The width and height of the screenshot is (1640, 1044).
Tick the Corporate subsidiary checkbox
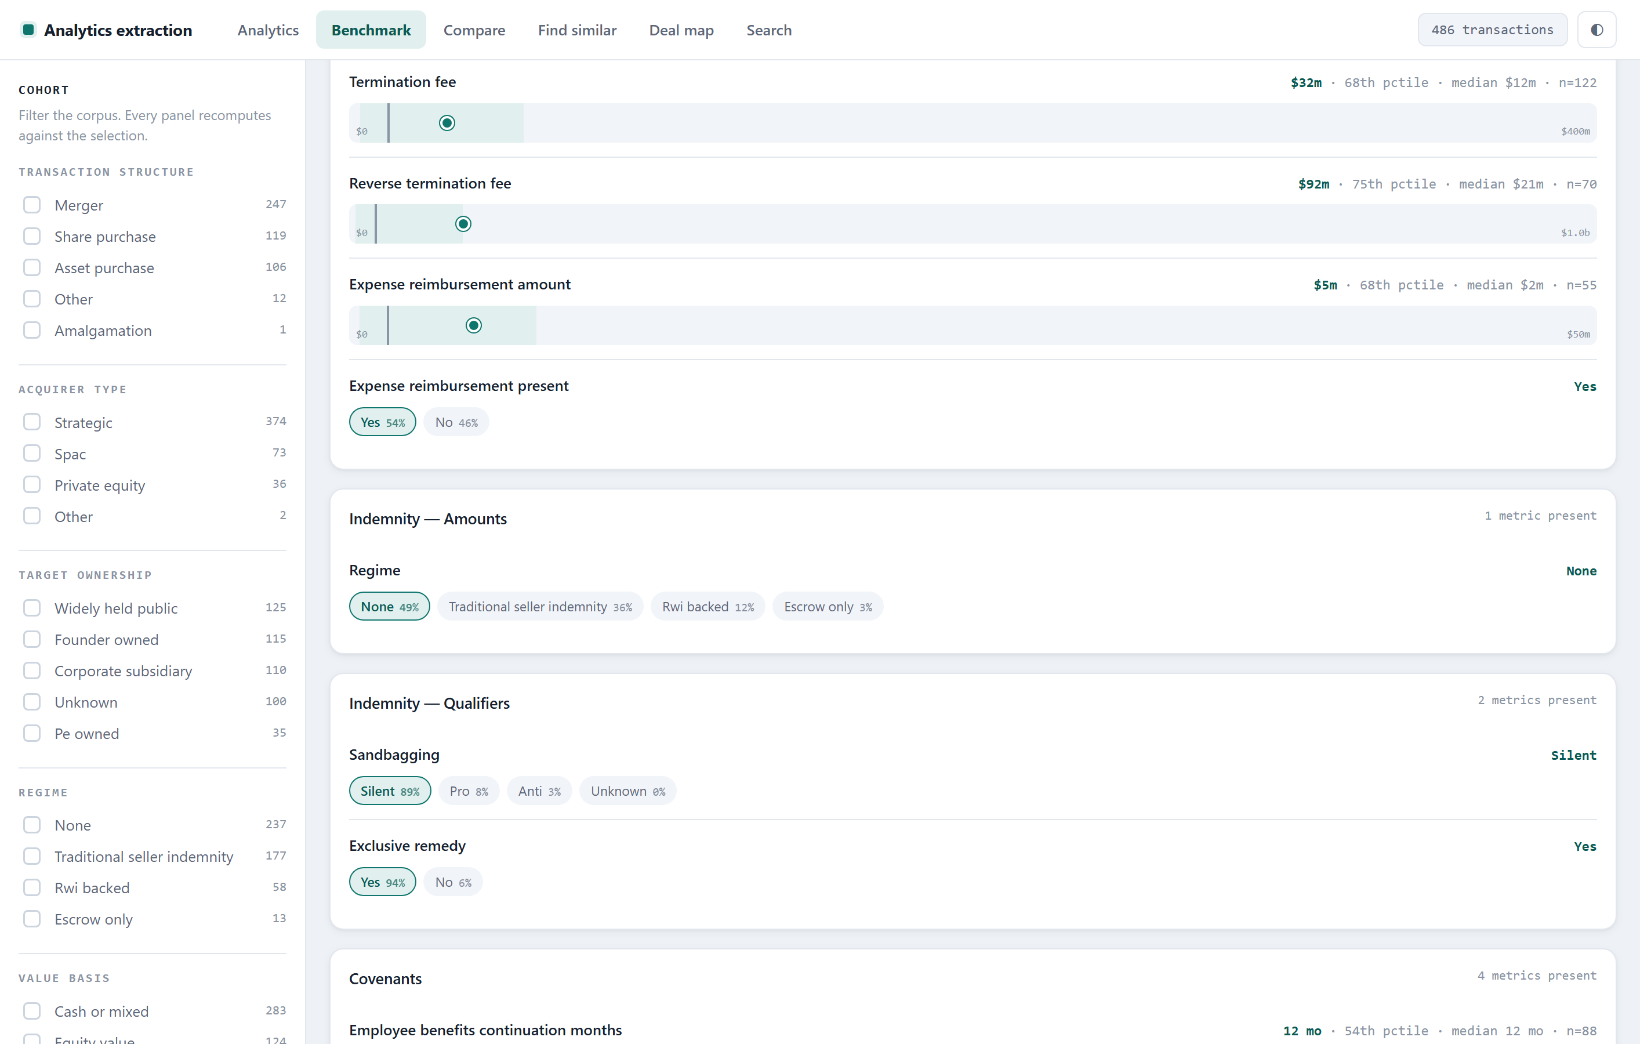pos(32,671)
